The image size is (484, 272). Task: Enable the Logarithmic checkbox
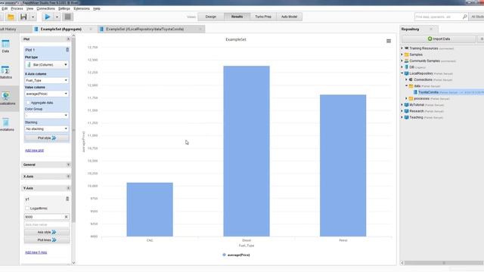click(27, 209)
